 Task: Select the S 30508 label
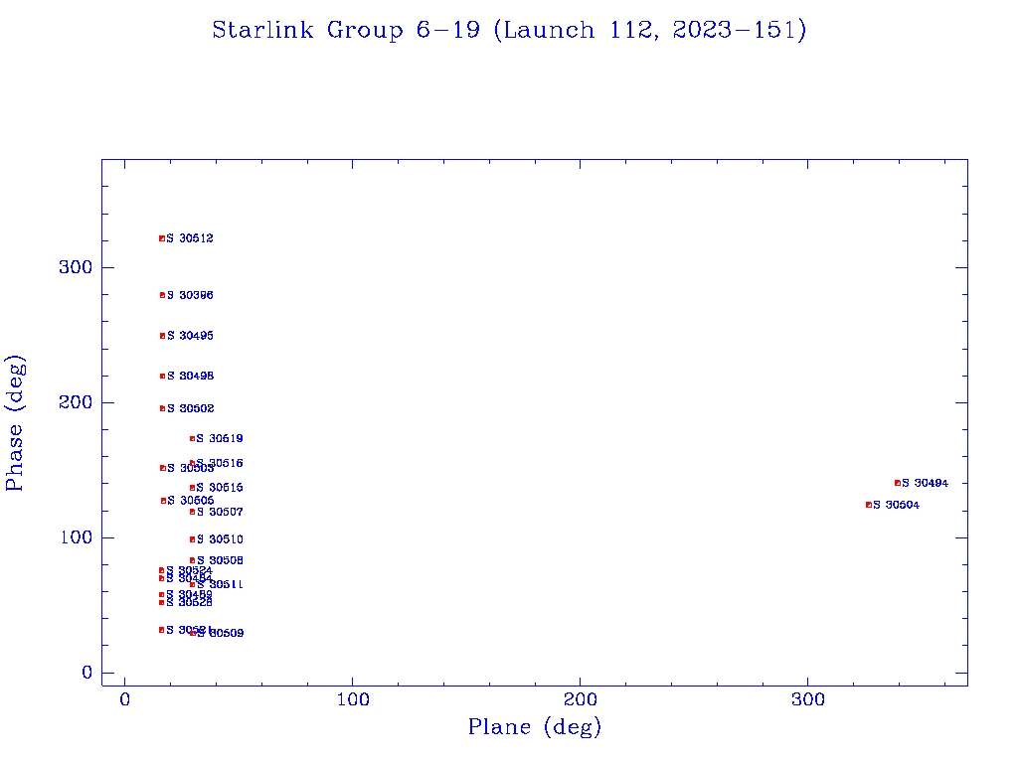click(x=220, y=560)
